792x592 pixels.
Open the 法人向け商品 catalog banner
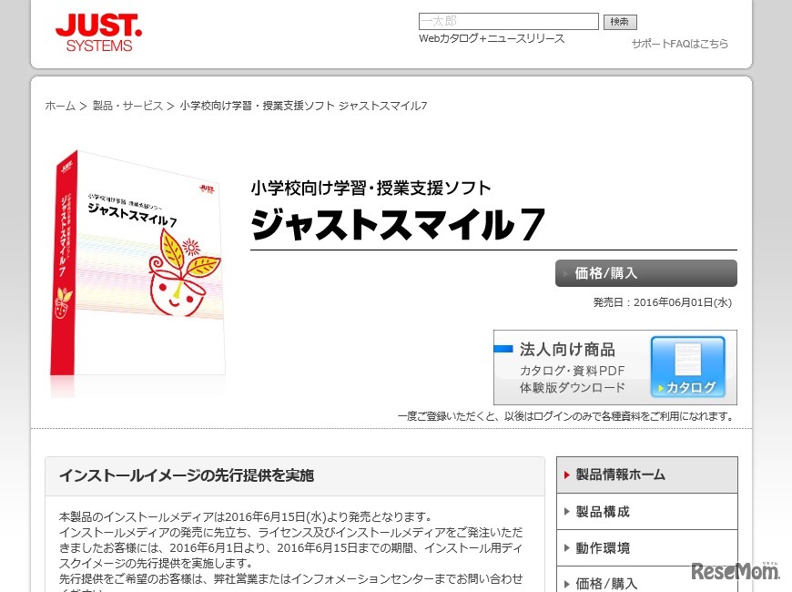click(614, 368)
